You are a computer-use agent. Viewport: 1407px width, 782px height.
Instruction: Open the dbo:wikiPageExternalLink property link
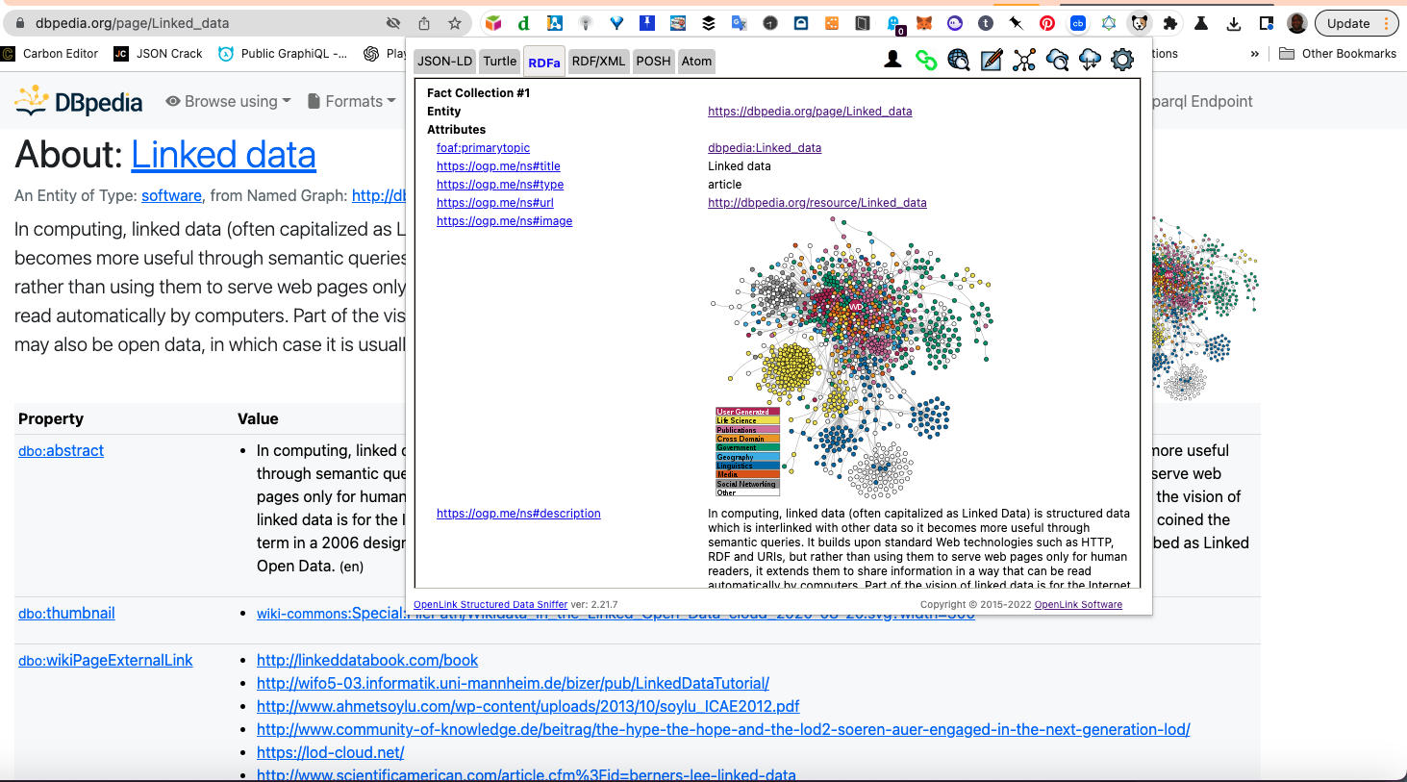(106, 660)
